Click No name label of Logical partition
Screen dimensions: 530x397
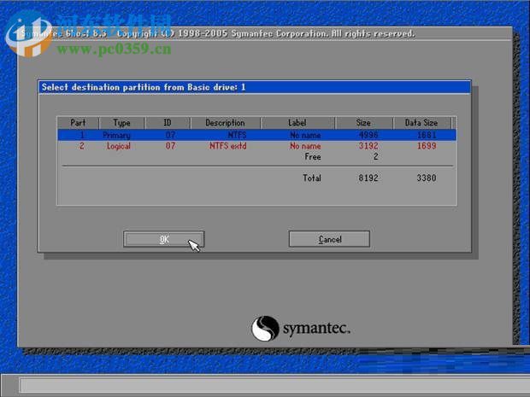pos(305,146)
